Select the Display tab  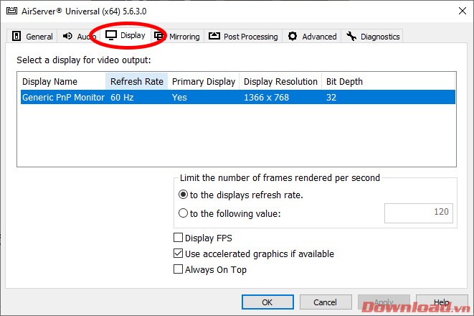125,35
